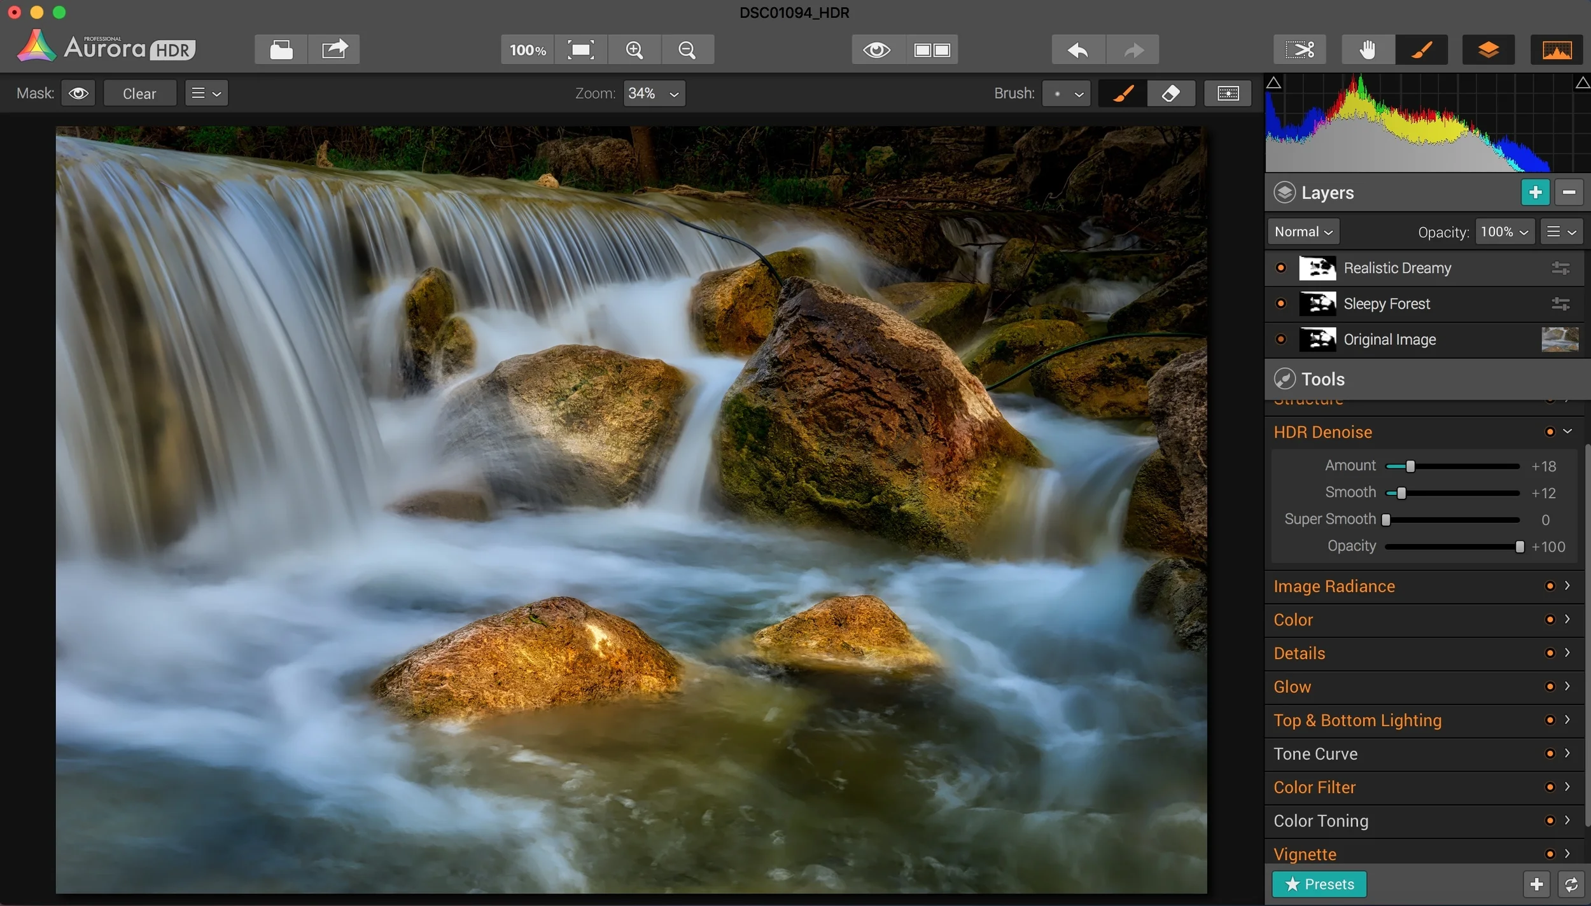Click the Presets button
The image size is (1591, 906).
click(1319, 884)
